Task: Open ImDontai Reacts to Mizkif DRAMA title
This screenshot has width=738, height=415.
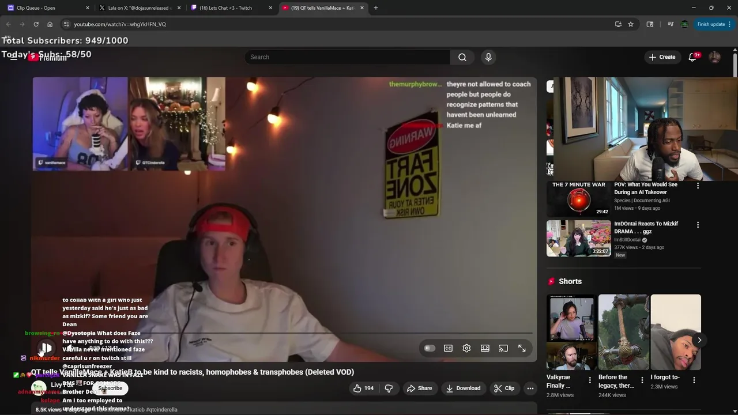Action: pos(646,227)
